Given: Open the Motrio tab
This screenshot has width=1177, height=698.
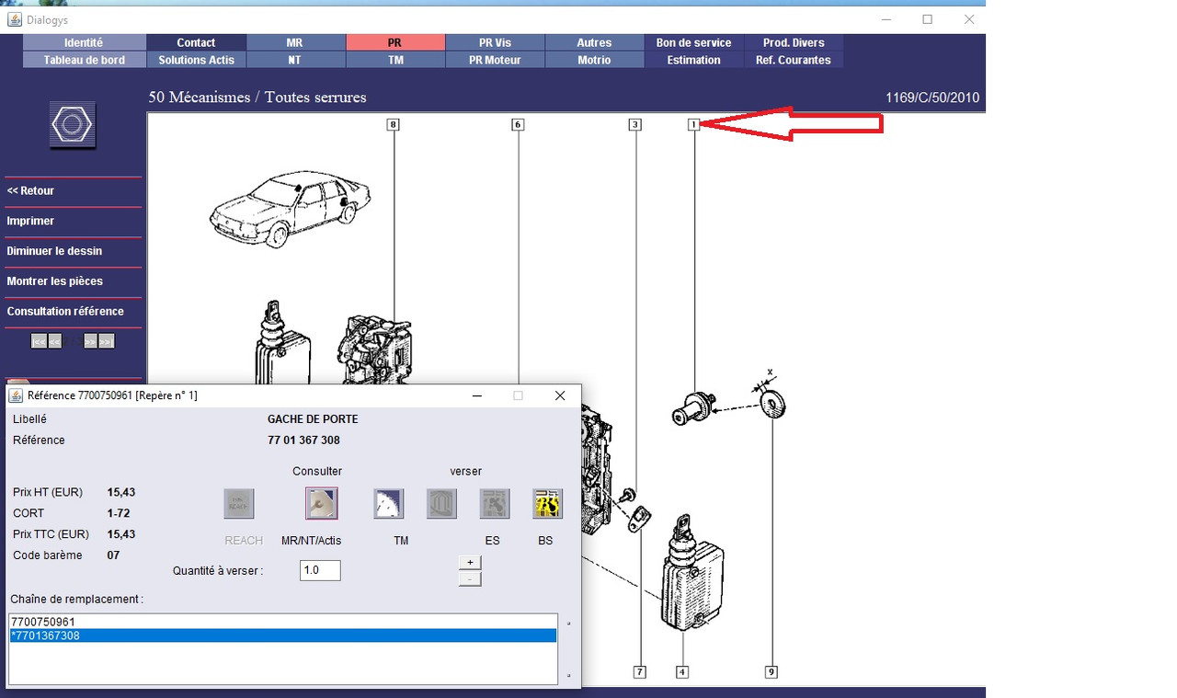Looking at the screenshot, I should pos(594,60).
